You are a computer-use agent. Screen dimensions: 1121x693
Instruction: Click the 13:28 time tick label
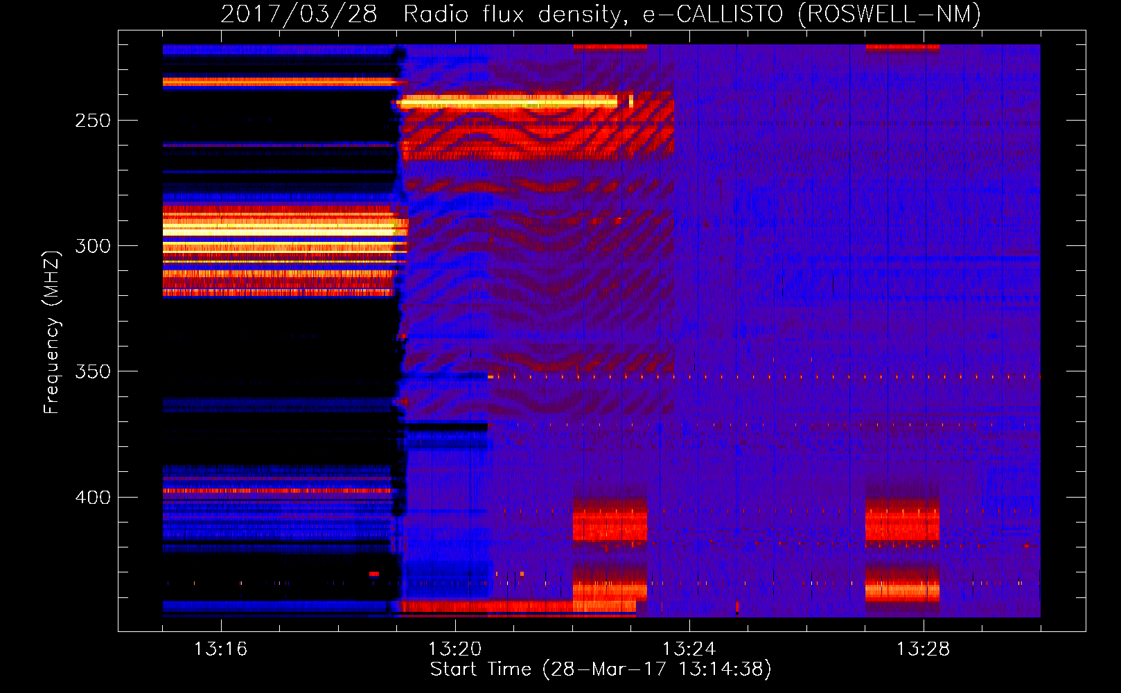pos(923,649)
